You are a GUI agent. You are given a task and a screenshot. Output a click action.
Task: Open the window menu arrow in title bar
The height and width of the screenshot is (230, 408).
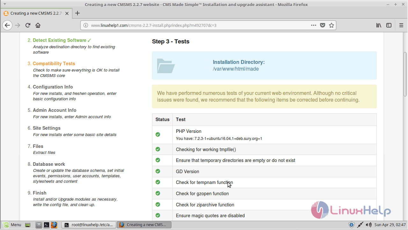[4, 4]
